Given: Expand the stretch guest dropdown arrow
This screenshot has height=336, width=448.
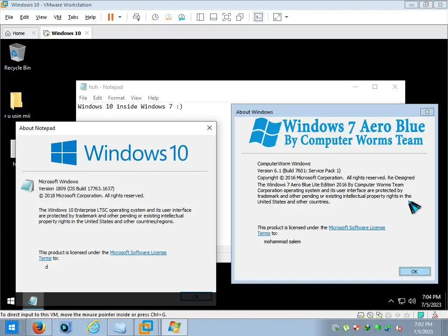Looking at the screenshot, I should [287, 17].
